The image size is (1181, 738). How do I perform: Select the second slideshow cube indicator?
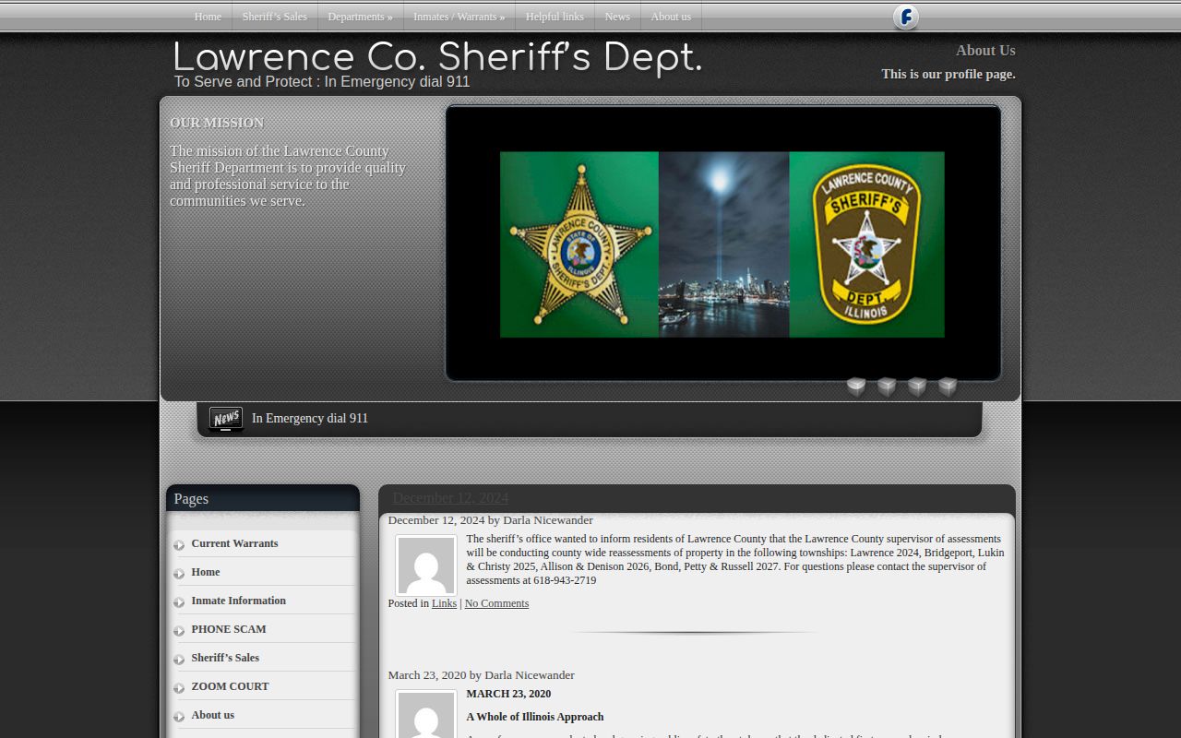[887, 387]
